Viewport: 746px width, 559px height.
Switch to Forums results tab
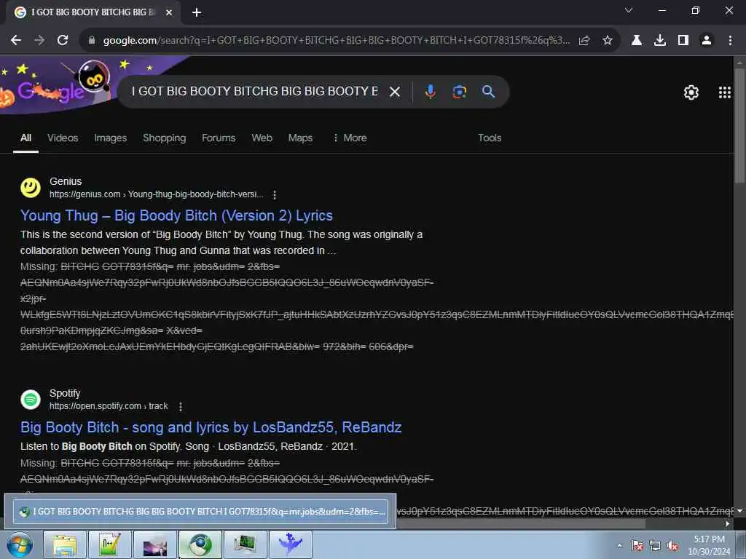[x=219, y=138]
